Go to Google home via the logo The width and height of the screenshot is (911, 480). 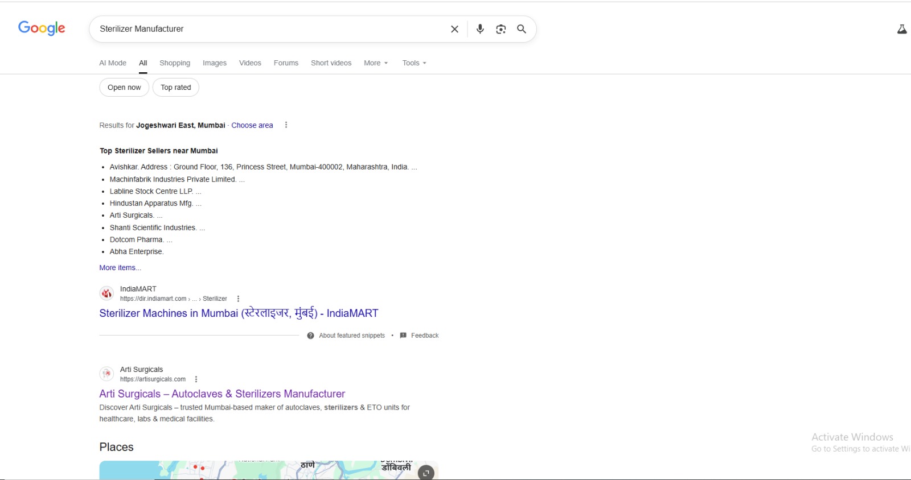42,28
